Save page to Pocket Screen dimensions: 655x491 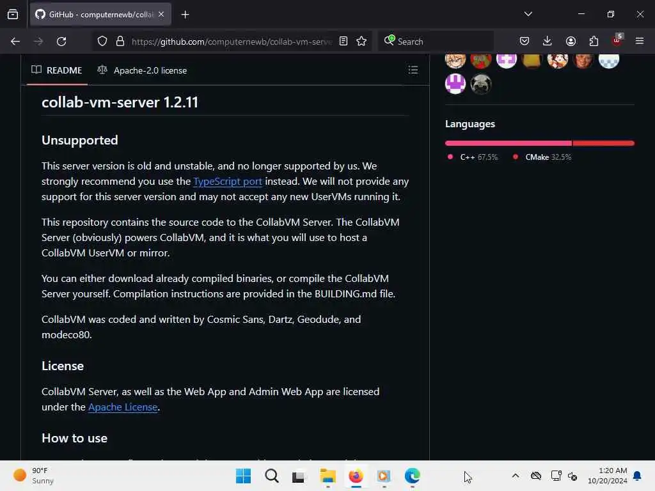[525, 41]
